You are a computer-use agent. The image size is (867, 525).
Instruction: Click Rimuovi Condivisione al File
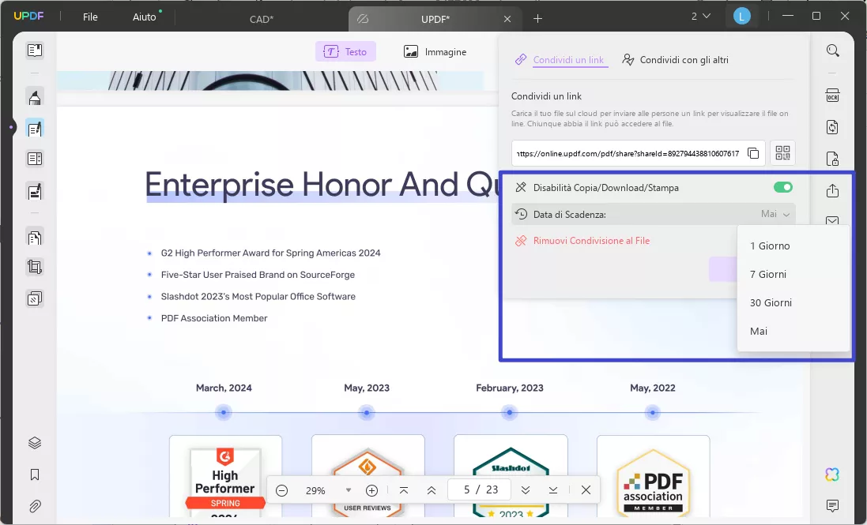[582, 241]
